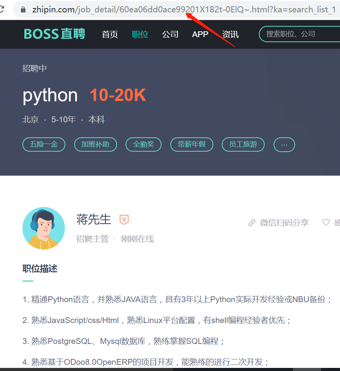Go to 首页 homepage
Screen dimensions: 340x371
coord(110,34)
